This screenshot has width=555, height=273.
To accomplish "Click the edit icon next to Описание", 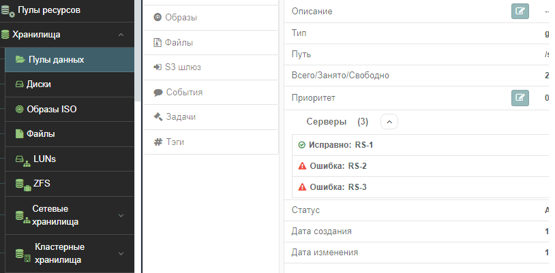I will [x=520, y=12].
